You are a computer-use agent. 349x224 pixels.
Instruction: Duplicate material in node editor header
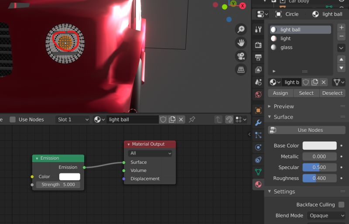(x=172, y=120)
